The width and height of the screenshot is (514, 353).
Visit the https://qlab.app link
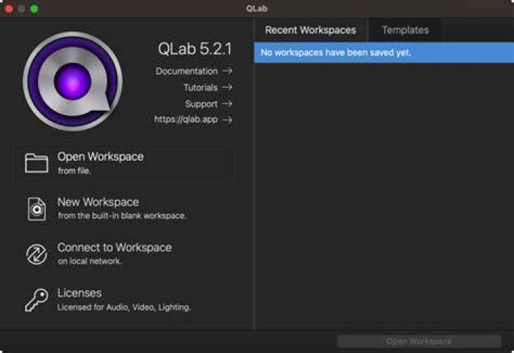point(186,119)
